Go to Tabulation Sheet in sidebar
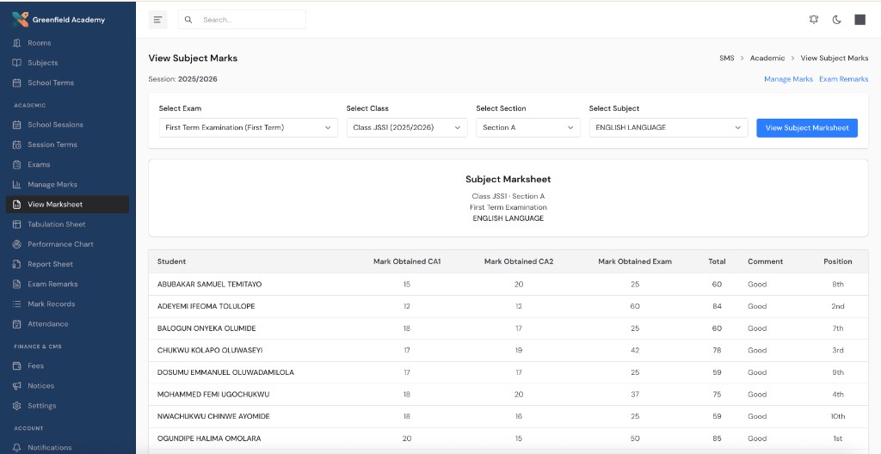The image size is (881, 454). (x=67, y=224)
